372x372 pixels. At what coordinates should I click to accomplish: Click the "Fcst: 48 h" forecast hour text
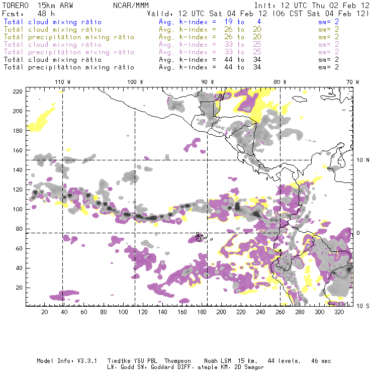click(x=28, y=14)
